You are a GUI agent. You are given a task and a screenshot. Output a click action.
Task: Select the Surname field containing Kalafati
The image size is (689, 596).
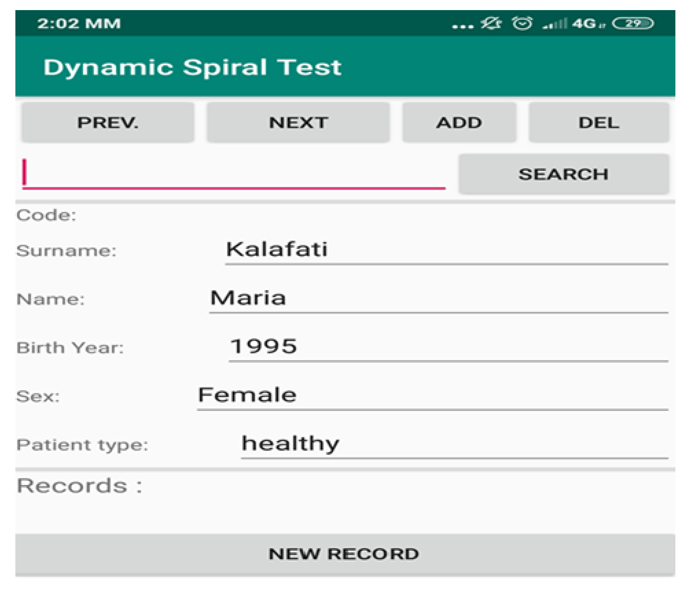[x=446, y=250]
